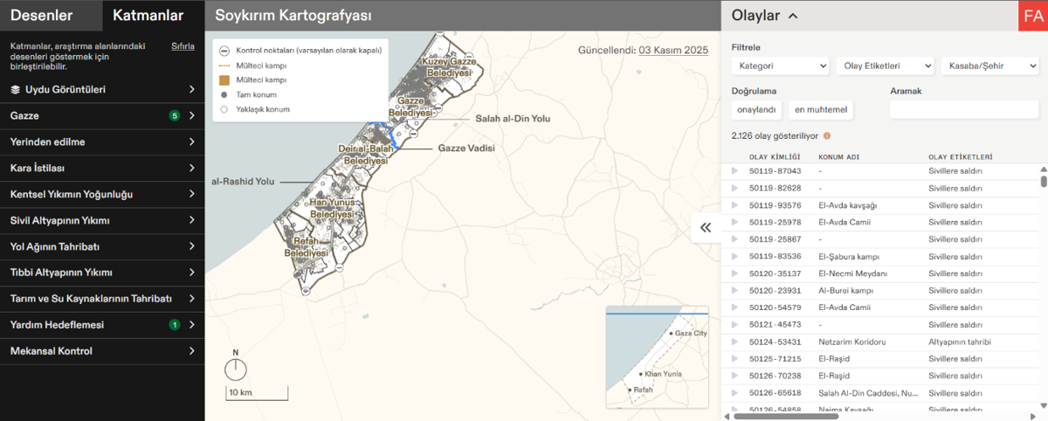The width and height of the screenshot is (1048, 421).
Task: Switch to the Katmanlar tab
Action: (148, 16)
